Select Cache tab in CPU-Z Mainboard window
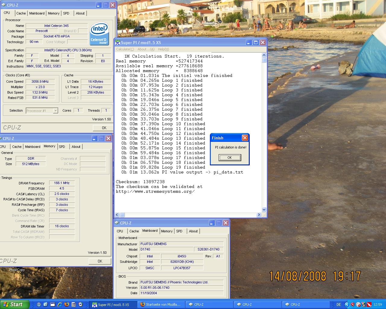The width and height of the screenshot is (386, 309). pyautogui.click(x=134, y=231)
